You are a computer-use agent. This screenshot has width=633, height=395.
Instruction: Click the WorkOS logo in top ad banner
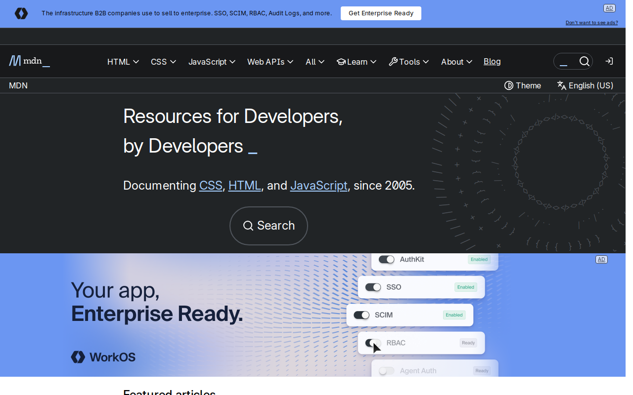pos(21,13)
